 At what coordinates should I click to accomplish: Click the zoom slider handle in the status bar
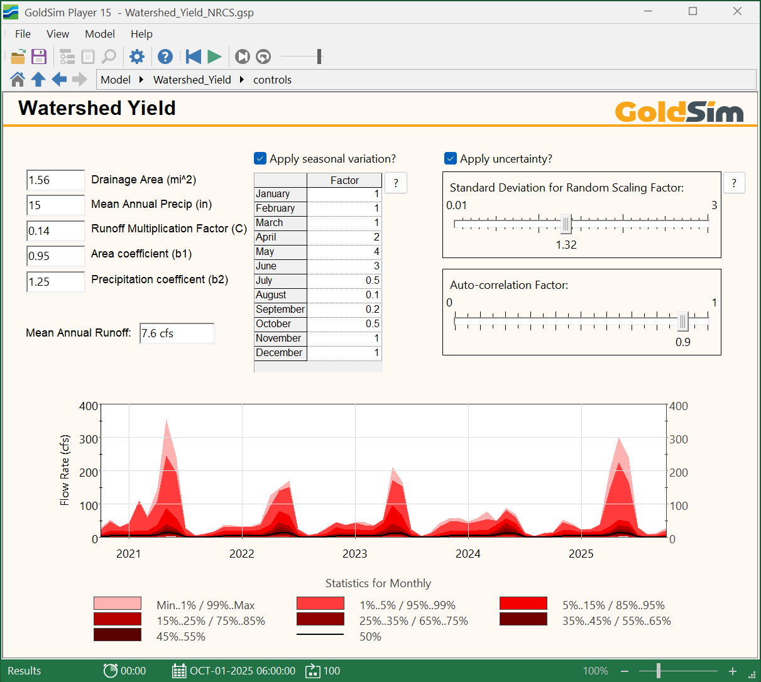pos(659,671)
